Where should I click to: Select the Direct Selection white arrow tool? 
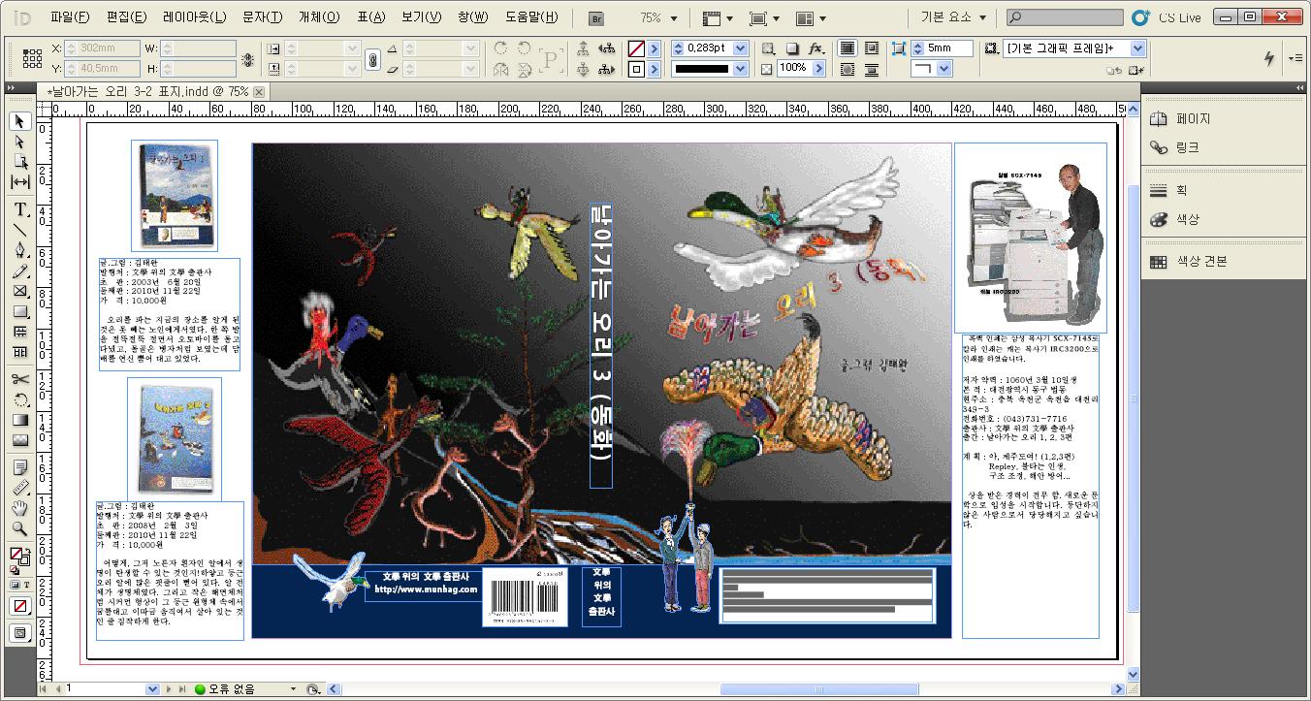pyautogui.click(x=19, y=142)
